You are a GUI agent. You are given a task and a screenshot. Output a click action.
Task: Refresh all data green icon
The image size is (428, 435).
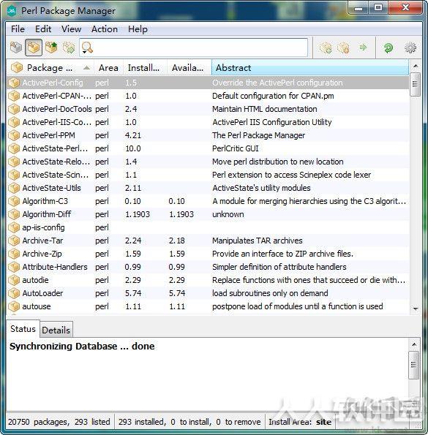tap(388, 48)
